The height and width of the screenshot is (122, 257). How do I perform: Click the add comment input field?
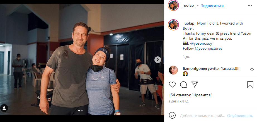(202, 116)
